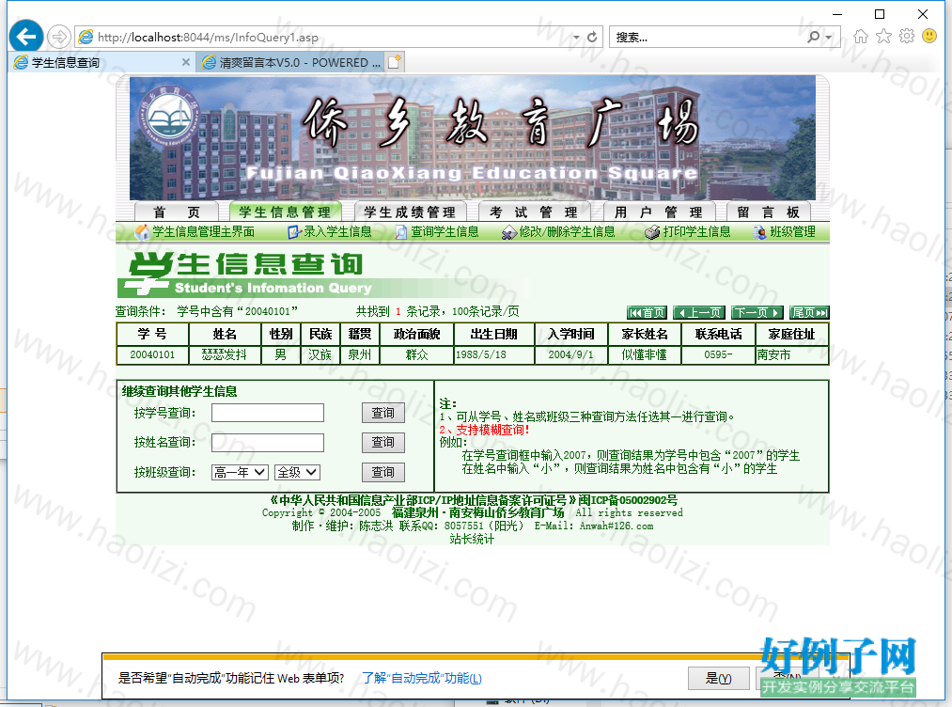Open the 留言板 navigation tab

pyautogui.click(x=769, y=212)
